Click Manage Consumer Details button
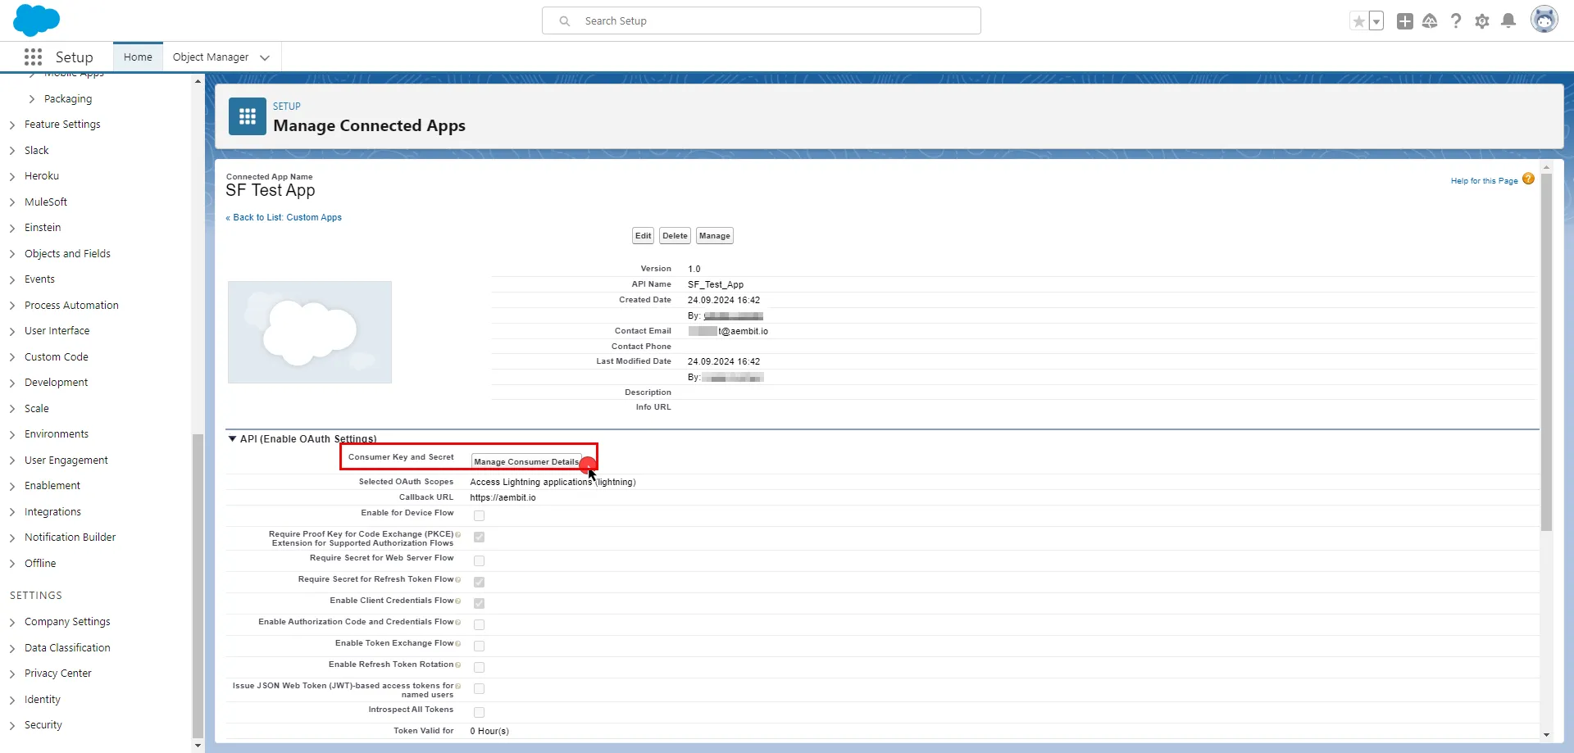This screenshot has width=1574, height=753. (x=526, y=461)
